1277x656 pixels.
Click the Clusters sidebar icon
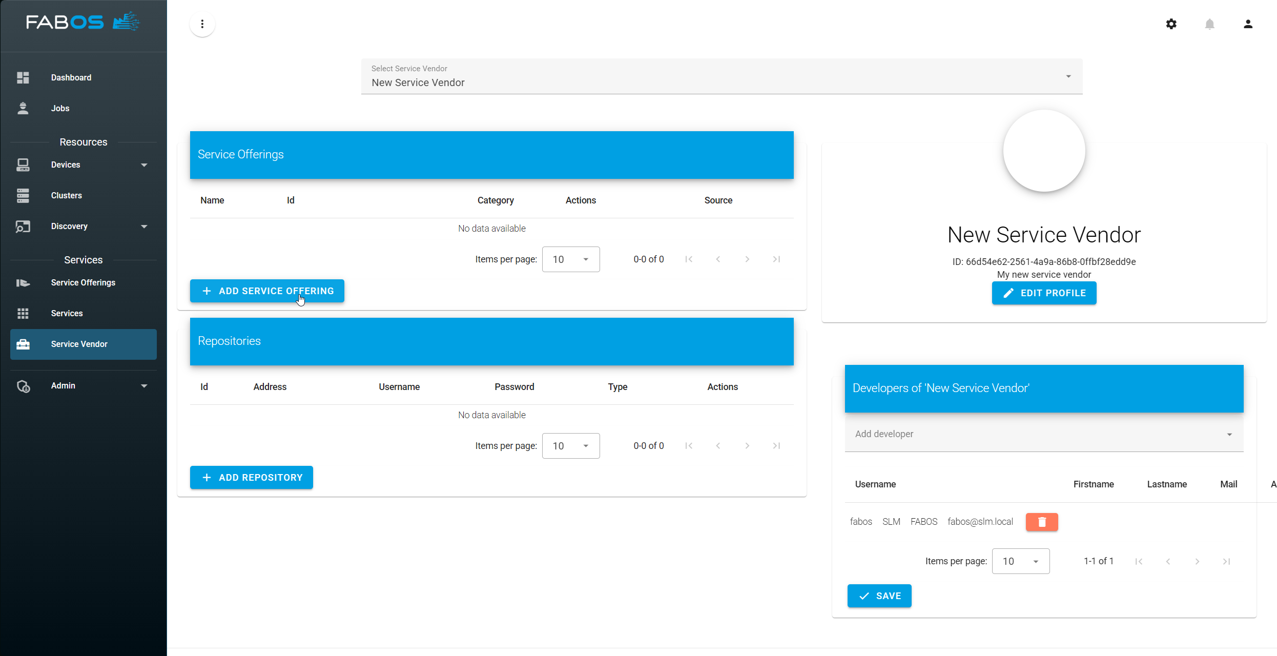pyautogui.click(x=23, y=195)
